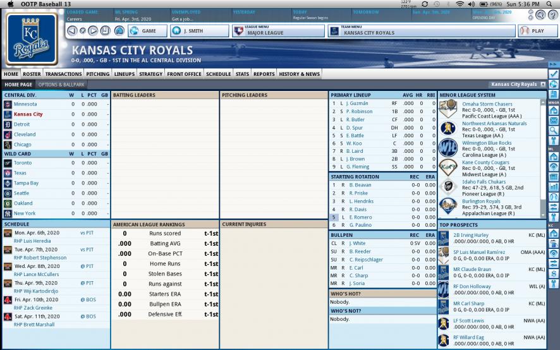Go forward with the right arrow navigation icon
This screenshot has height=350, width=560.
(x=93, y=31)
